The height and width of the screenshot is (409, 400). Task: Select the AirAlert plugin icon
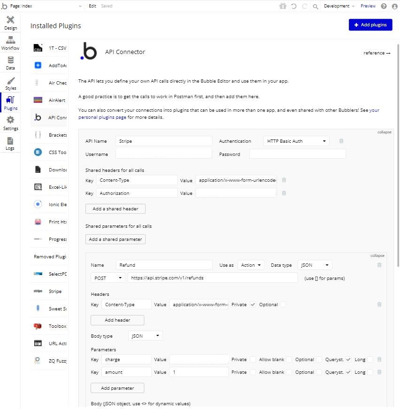click(x=38, y=100)
